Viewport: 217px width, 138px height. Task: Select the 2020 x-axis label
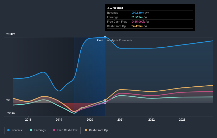click(x=90, y=120)
